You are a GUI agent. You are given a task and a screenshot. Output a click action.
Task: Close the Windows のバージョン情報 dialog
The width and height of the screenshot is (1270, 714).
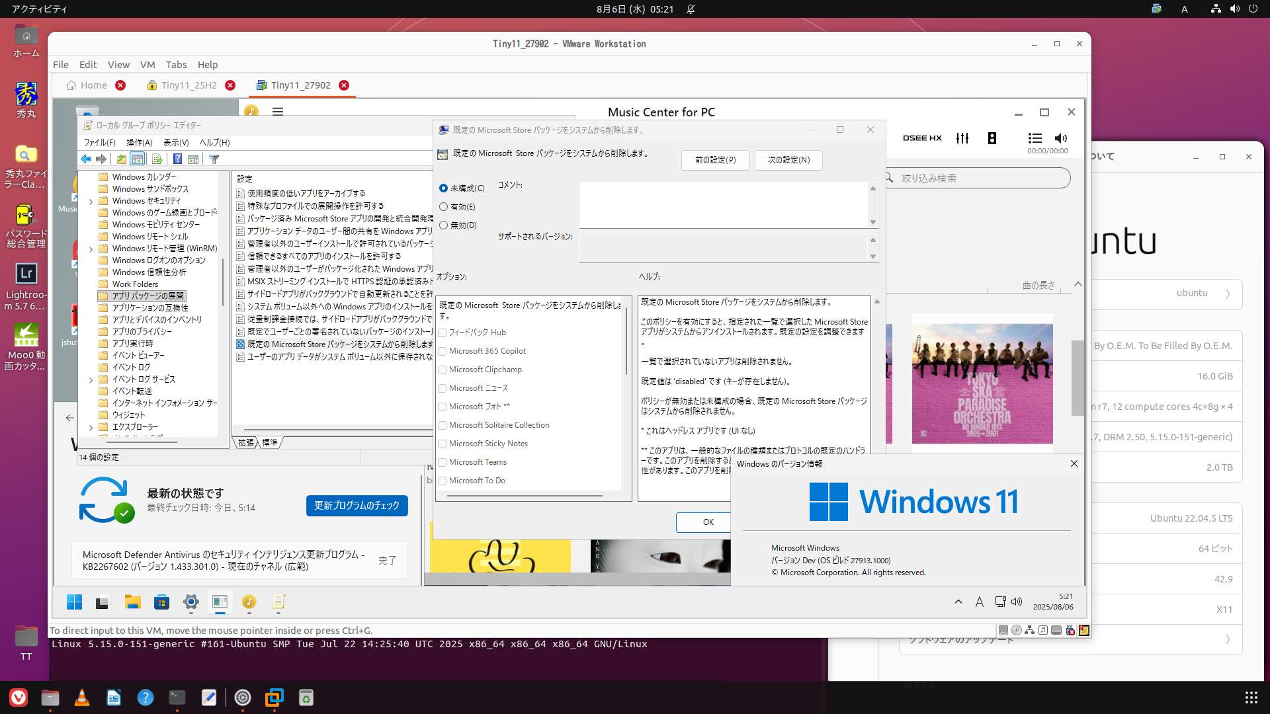pos(1074,464)
